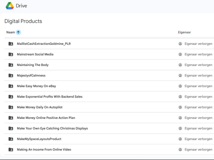Click the MakeMySpaceLayoutsProduct folder icon

coord(11,139)
